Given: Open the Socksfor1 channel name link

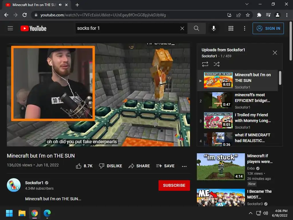Looking at the screenshot, I should 34,183.
